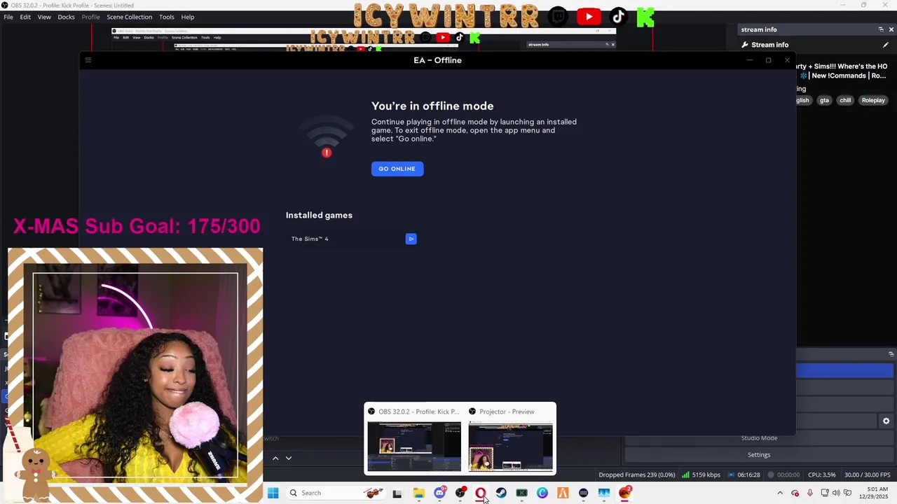
Task: Edit stream info with pencil icon
Action: tap(886, 45)
